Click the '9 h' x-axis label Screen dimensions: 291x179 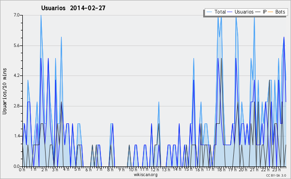[121, 169]
